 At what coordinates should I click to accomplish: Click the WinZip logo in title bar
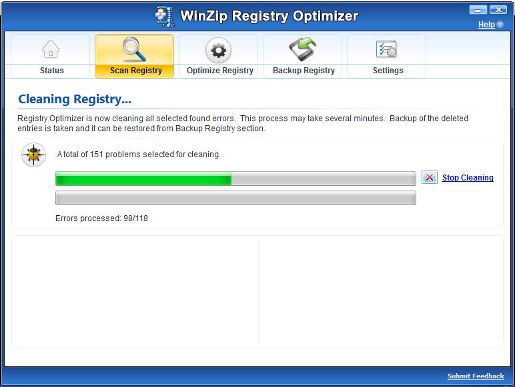click(164, 15)
